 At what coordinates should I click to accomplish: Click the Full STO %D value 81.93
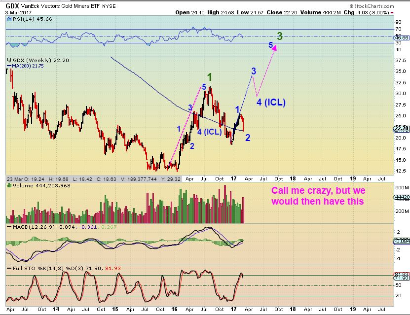pos(113,268)
